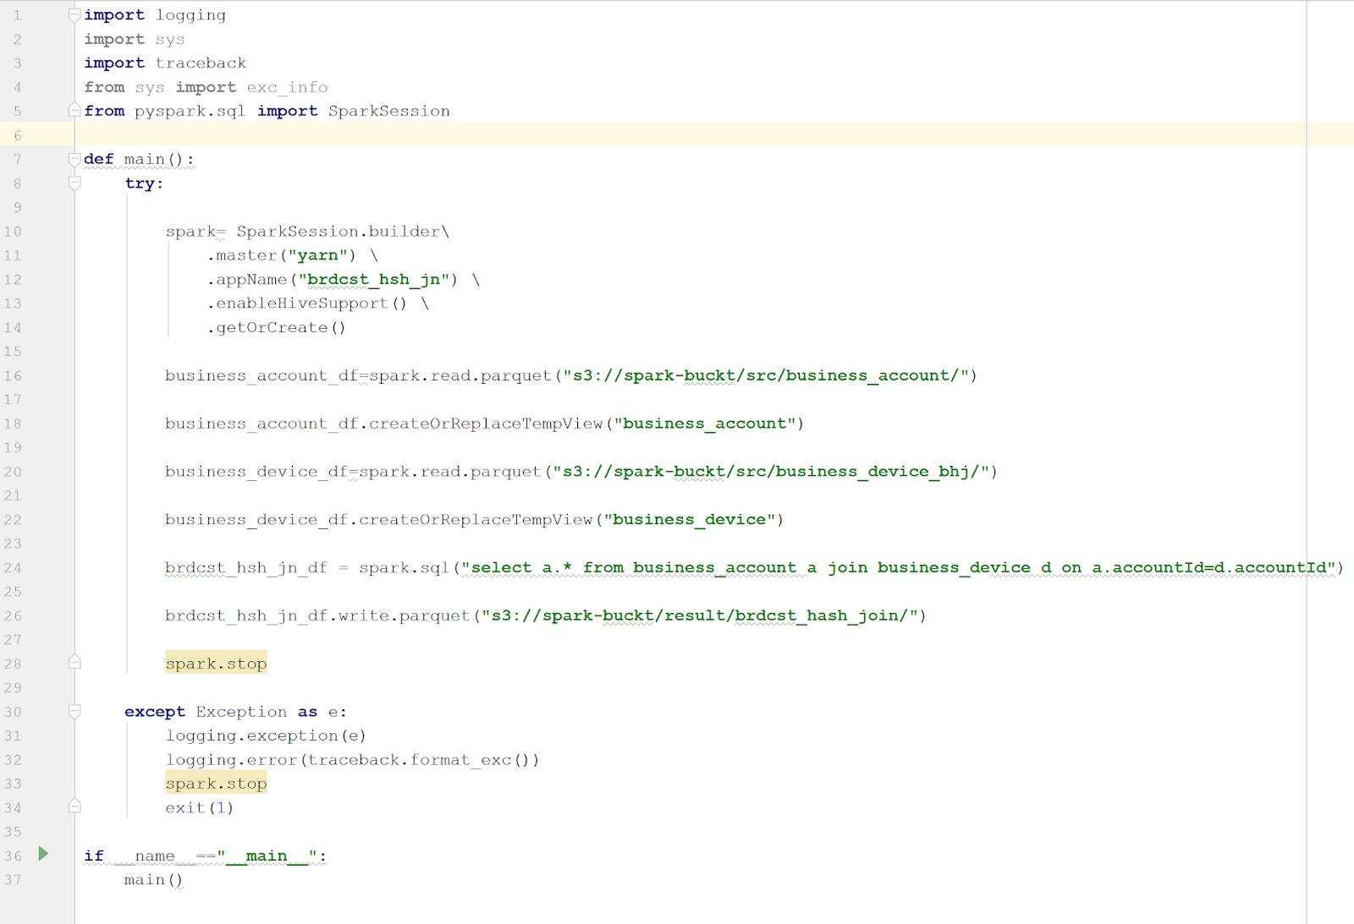Click the fold marker next to line 34
Screen dimensions: 1354x924
pos(74,807)
